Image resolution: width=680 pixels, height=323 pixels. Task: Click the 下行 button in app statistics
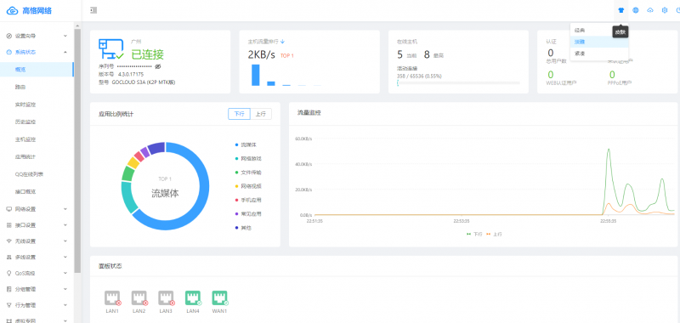pyautogui.click(x=240, y=114)
